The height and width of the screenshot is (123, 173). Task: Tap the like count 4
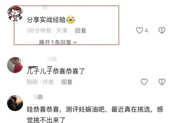pyautogui.click(x=146, y=31)
